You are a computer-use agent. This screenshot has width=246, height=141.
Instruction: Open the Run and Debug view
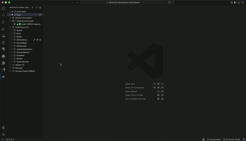3,29
